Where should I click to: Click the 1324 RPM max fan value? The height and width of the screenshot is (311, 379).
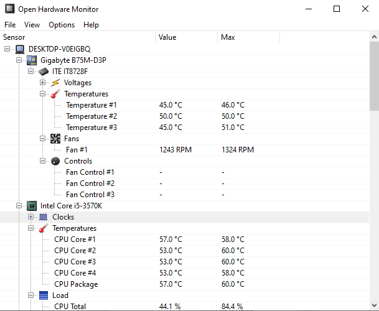tap(238, 150)
